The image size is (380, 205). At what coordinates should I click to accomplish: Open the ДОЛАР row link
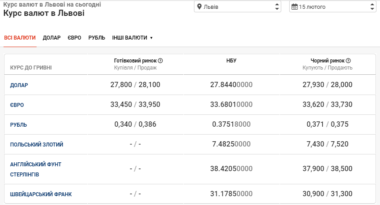tap(19, 85)
